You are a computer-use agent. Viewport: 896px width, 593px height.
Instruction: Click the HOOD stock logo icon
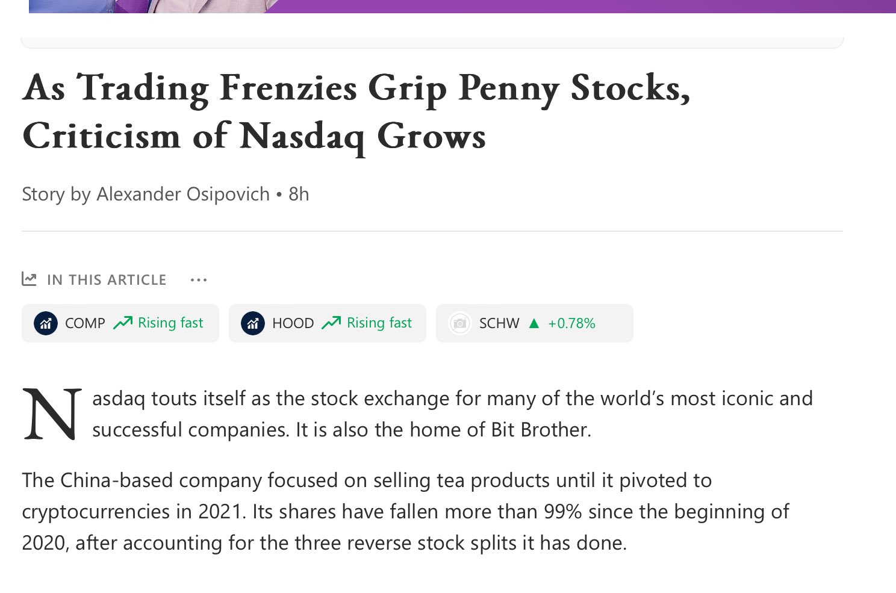coord(253,323)
